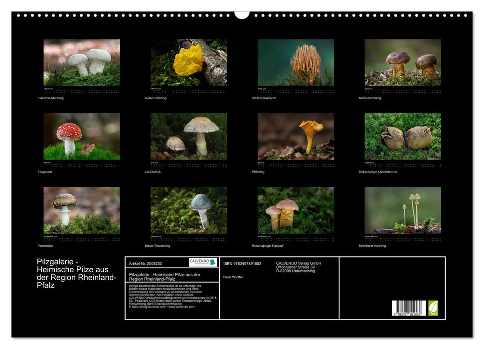Select the Maronenröhrling thumbnail
This screenshot has width=484, height=349.
403,63
